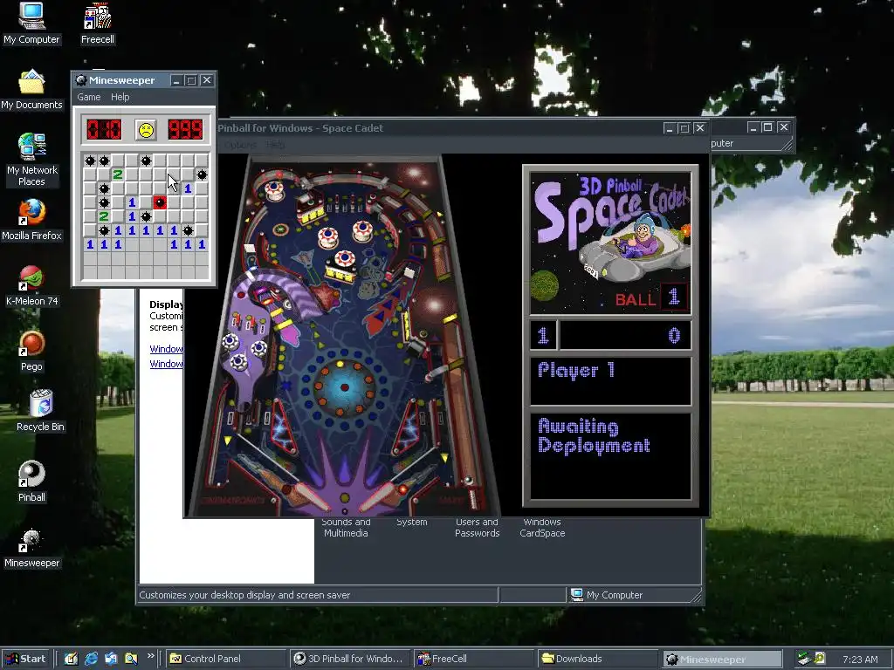Launch Internet Explorer from quick launch

91,659
